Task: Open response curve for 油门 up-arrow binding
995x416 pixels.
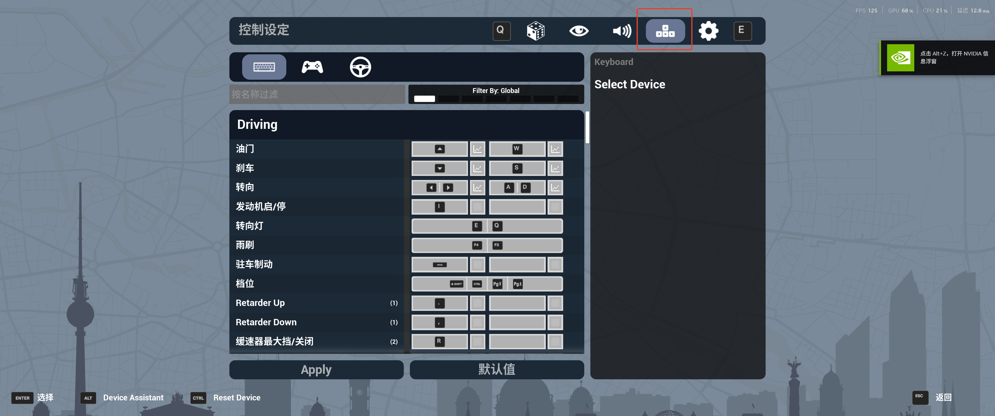Action: pos(478,149)
